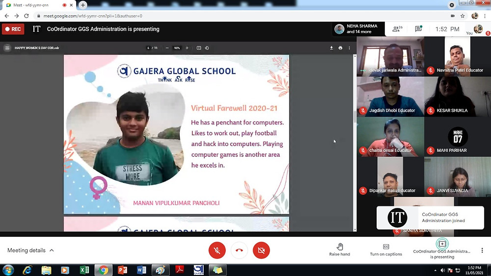This screenshot has height=276, width=491.
Task: Go back with browser back arrow
Action: pos(6,16)
